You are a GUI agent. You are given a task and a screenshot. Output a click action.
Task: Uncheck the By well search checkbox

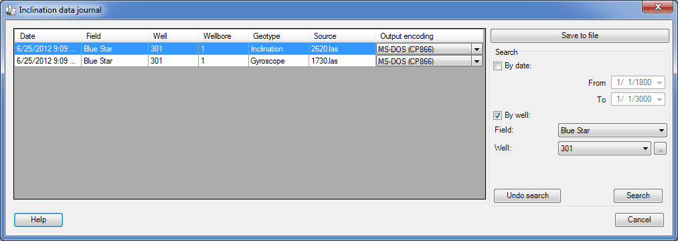point(498,116)
